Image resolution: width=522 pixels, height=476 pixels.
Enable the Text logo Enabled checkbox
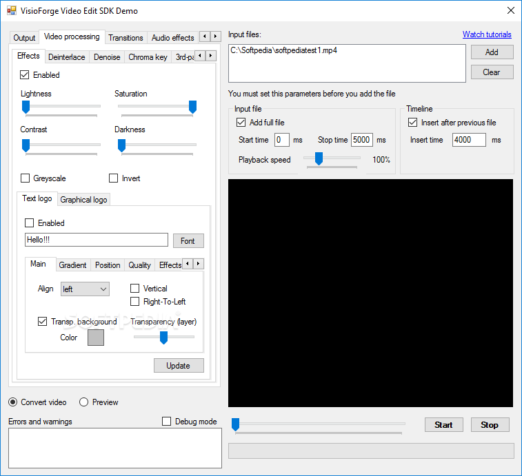click(x=29, y=223)
